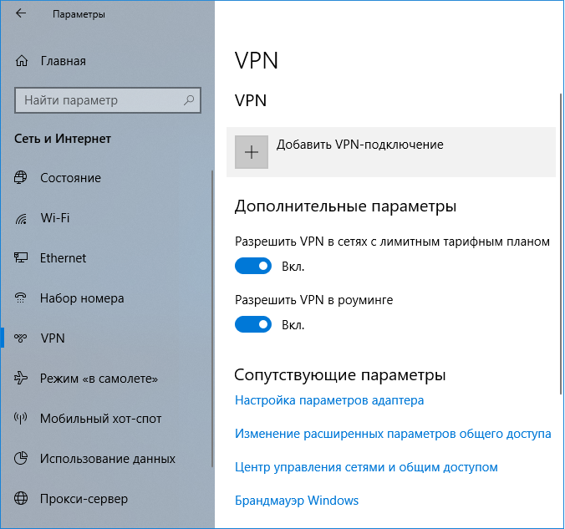This screenshot has height=529, width=565.
Task: Click the right panel vertical scrollbar
Action: [561, 242]
